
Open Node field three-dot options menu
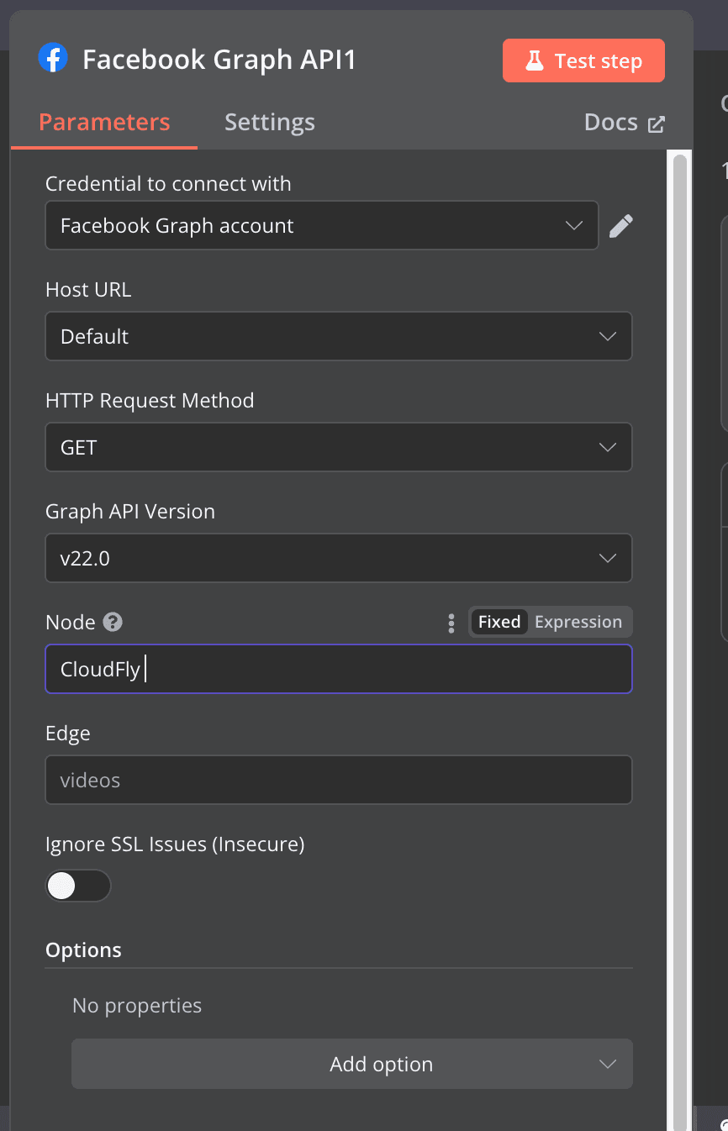[x=451, y=623]
